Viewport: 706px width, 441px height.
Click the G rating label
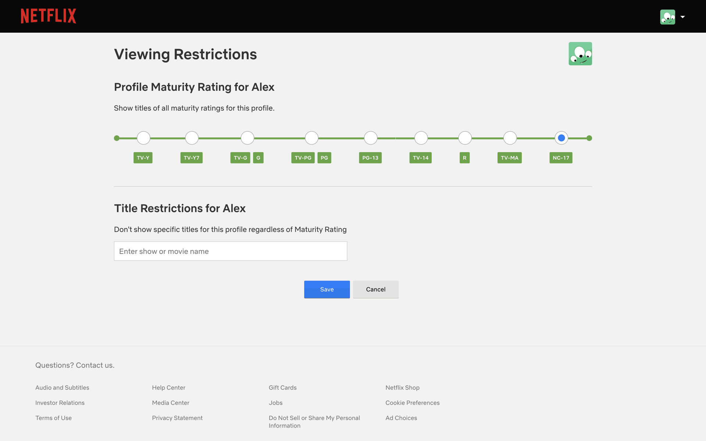coord(258,158)
